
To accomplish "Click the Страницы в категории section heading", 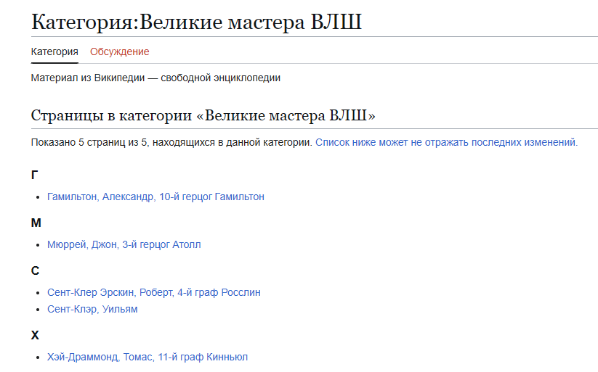I will pos(203,115).
